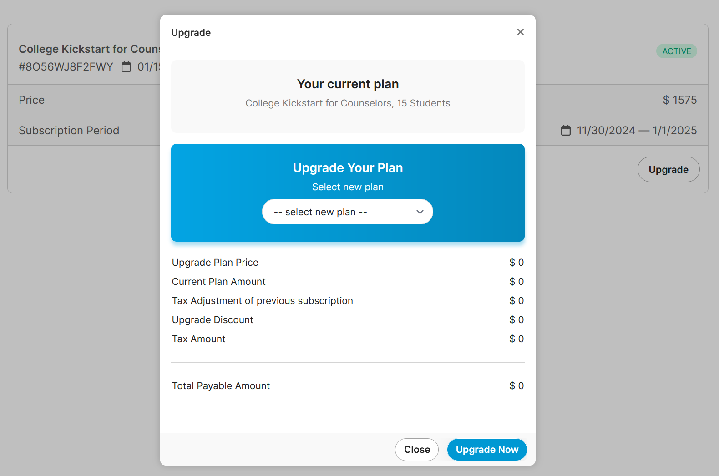
Task: Click the Upgrade Your Plan heading
Action: (x=348, y=168)
